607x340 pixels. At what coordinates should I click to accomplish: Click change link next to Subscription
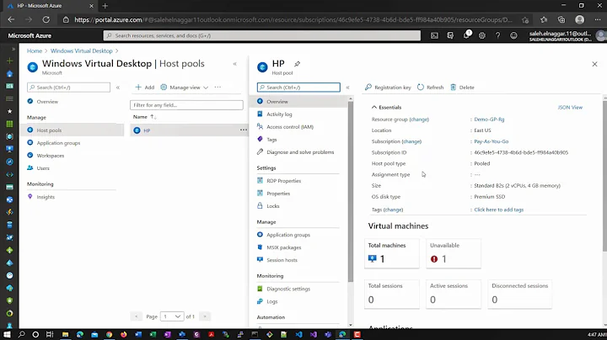click(x=411, y=141)
